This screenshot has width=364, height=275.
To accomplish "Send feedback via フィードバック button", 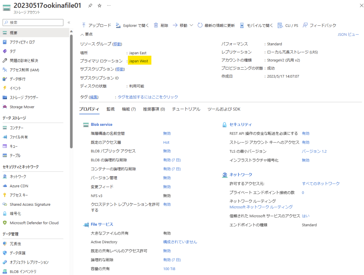I will pos(319,25).
